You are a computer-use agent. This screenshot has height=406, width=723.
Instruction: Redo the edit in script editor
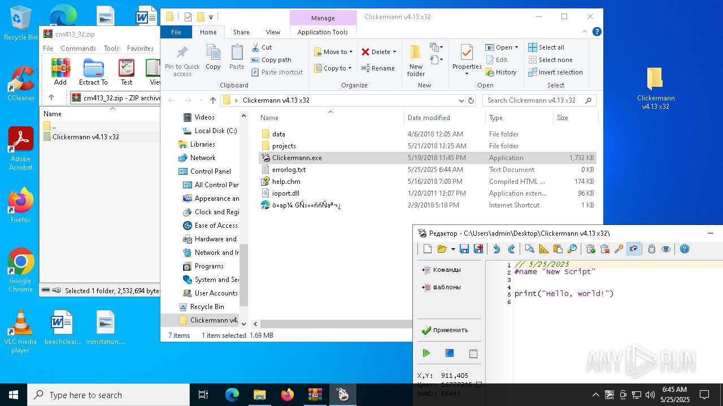[511, 249]
